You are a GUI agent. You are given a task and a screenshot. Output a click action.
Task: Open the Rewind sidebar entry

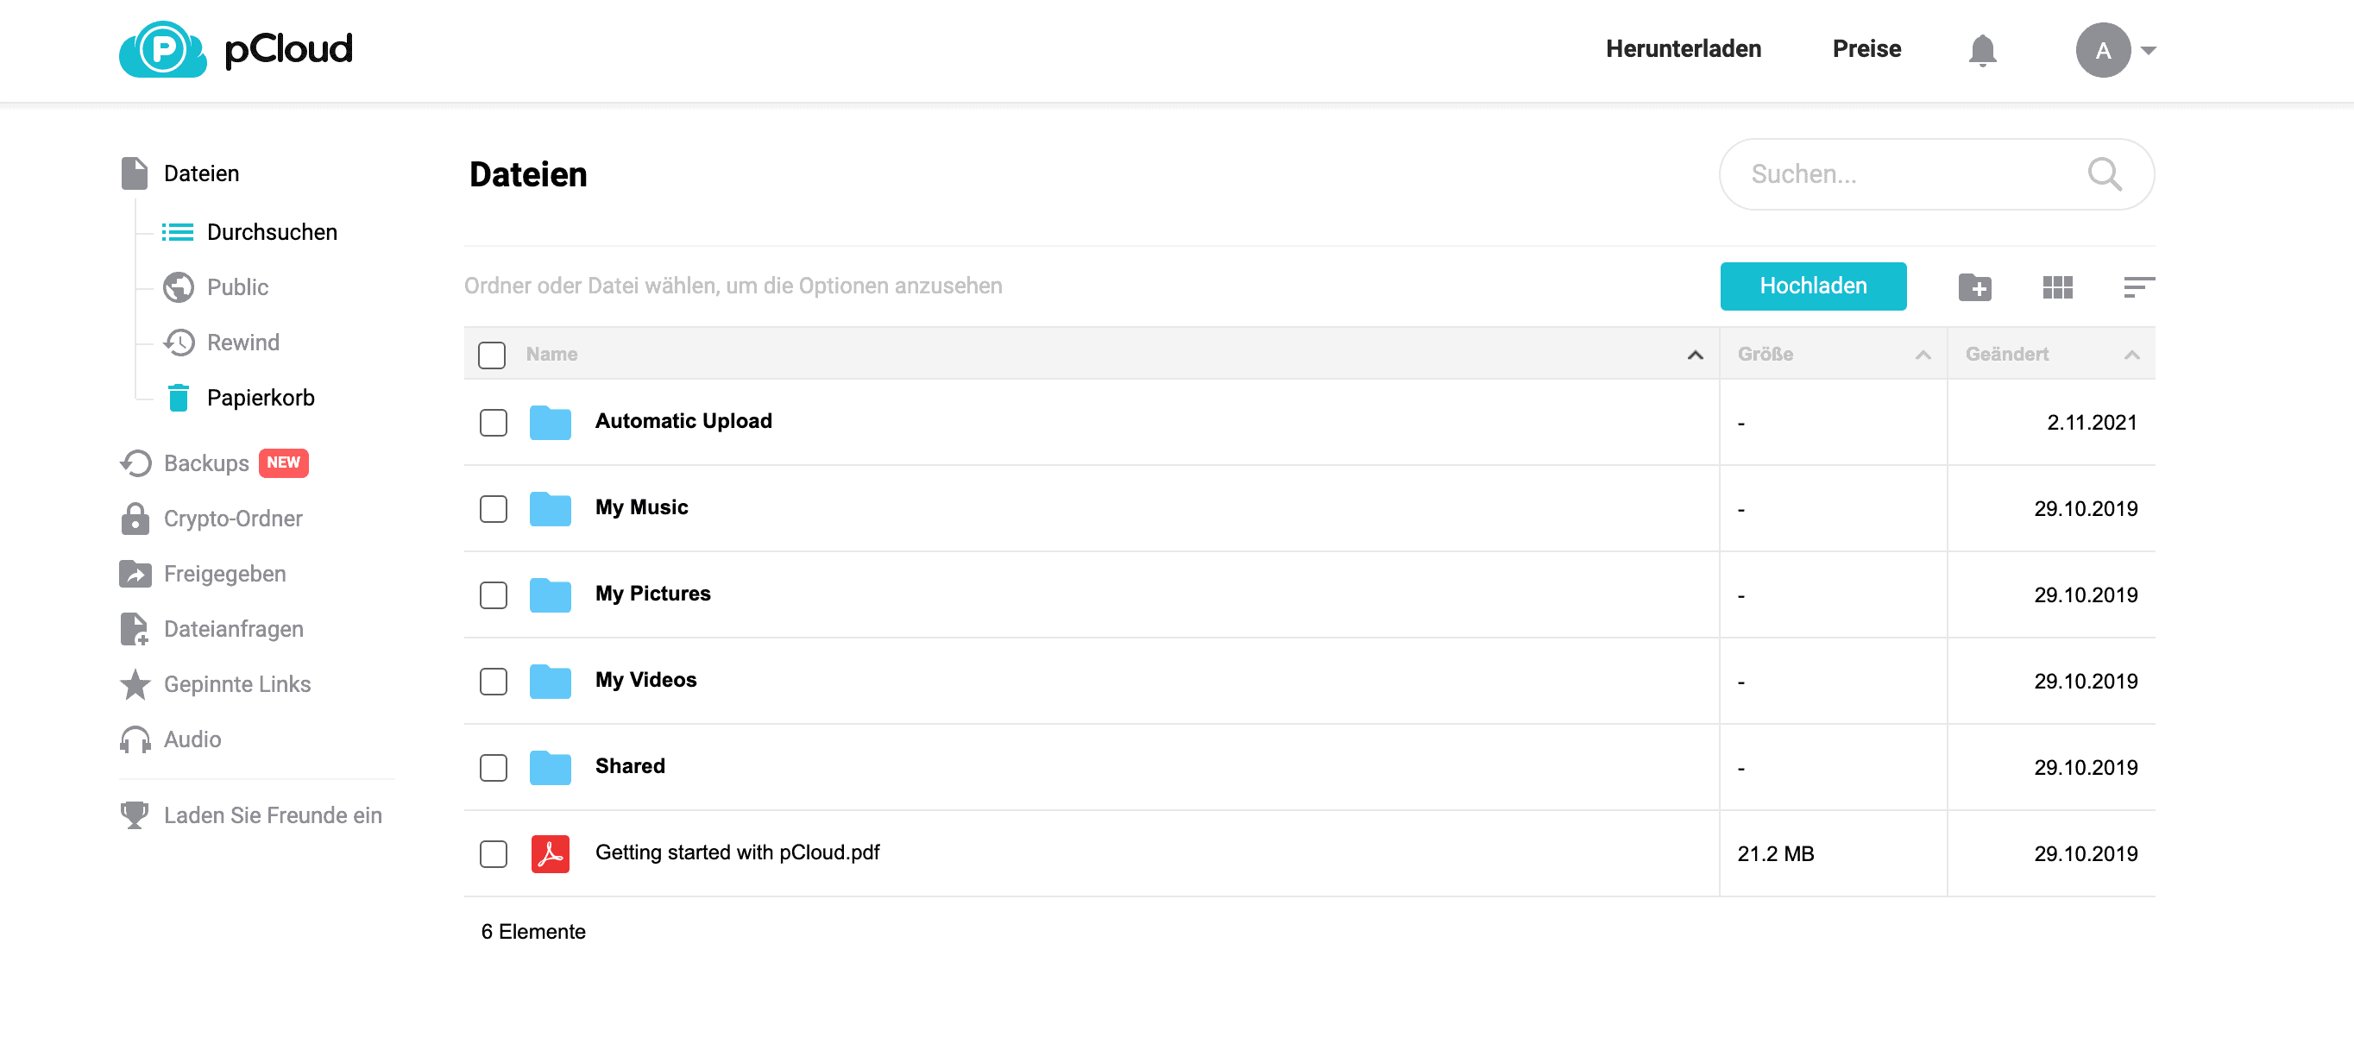click(243, 343)
